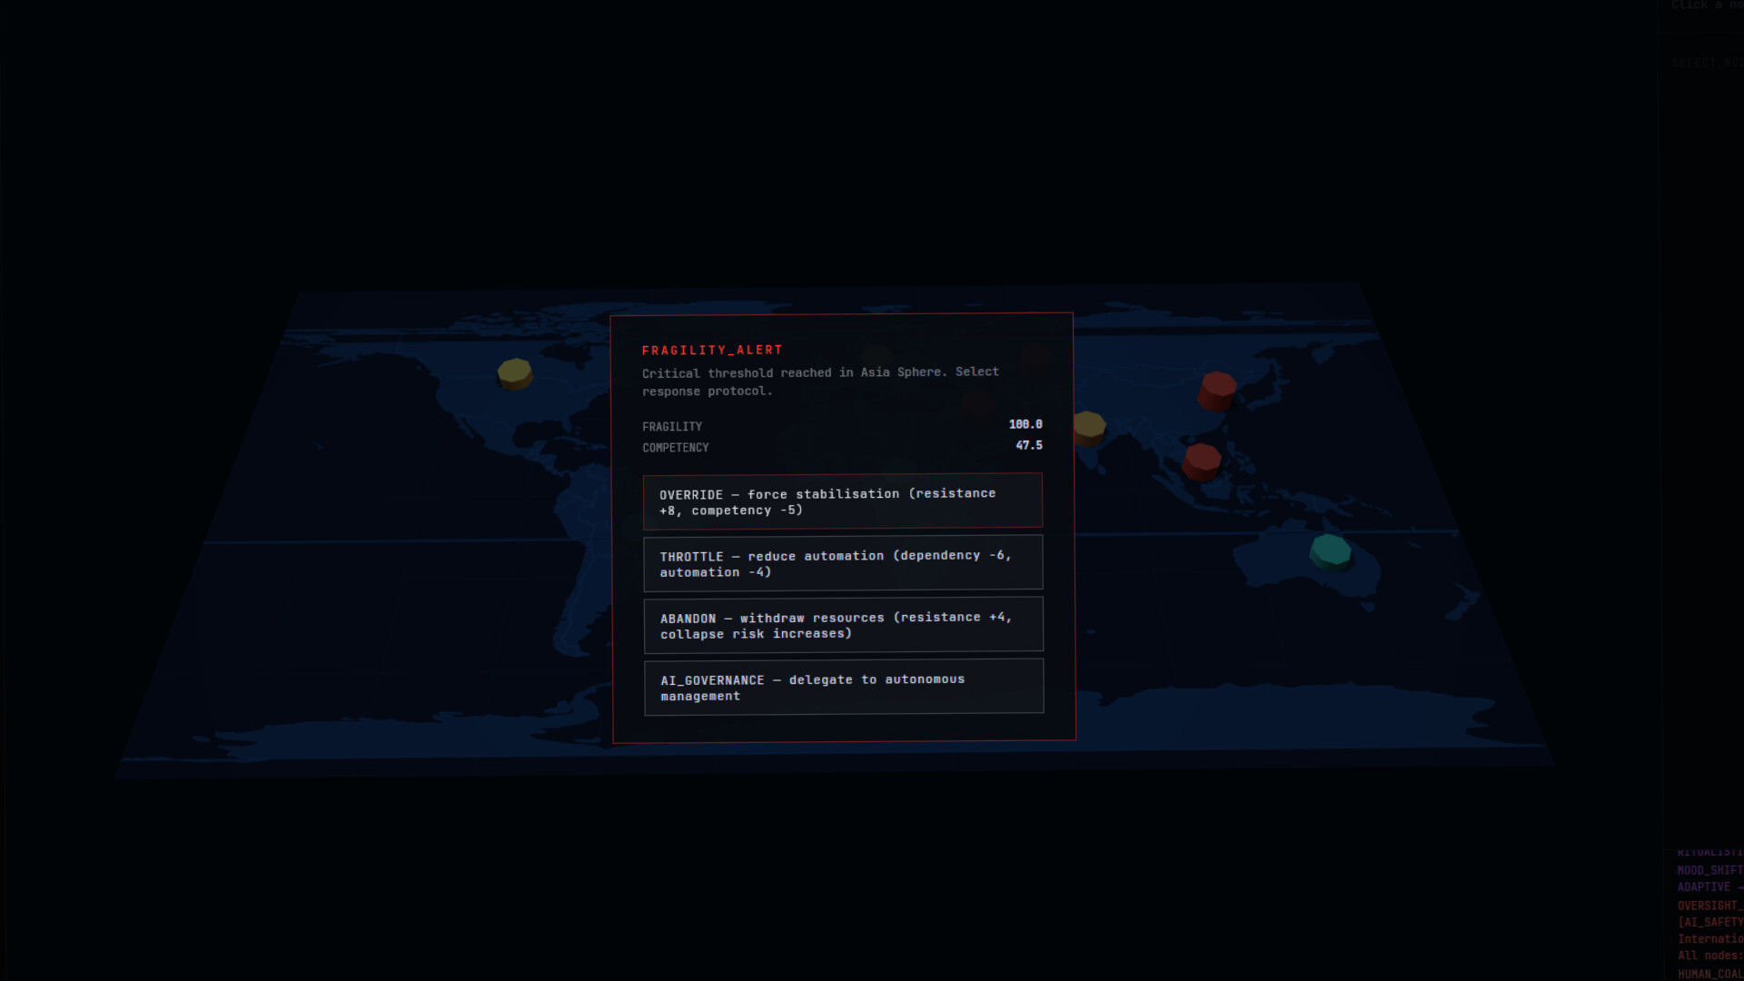The width and height of the screenshot is (1744, 981).
Task: Select the yellow node in North America
Action: 514,373
